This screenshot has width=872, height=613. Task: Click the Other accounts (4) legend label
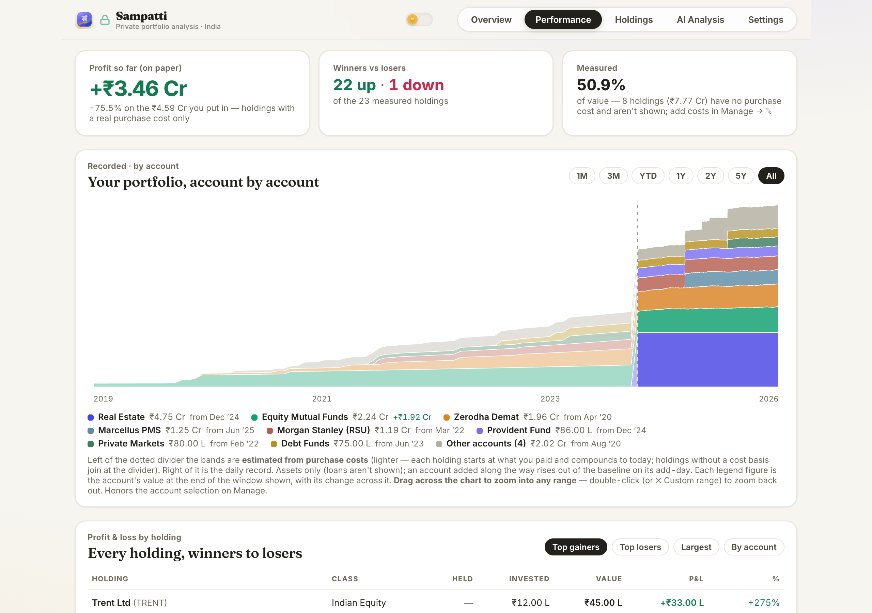(486, 444)
